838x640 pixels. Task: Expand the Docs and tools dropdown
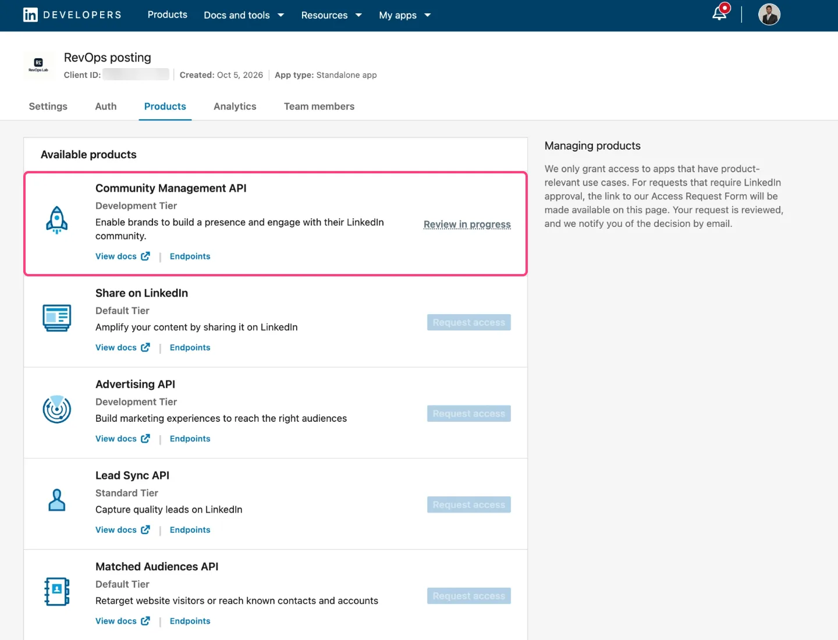244,15
